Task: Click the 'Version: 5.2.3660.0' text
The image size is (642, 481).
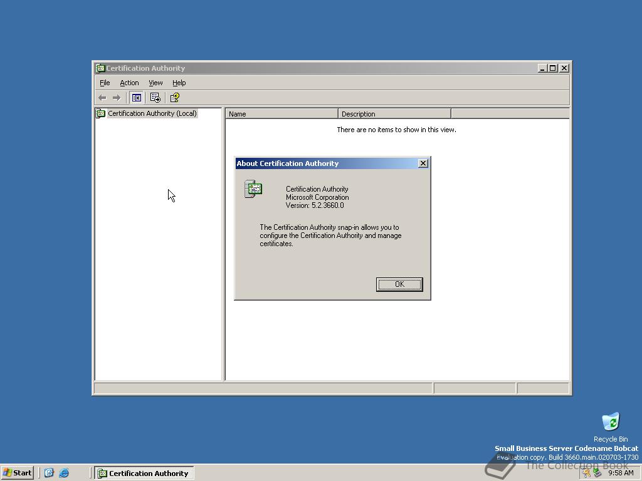Action: click(x=315, y=205)
